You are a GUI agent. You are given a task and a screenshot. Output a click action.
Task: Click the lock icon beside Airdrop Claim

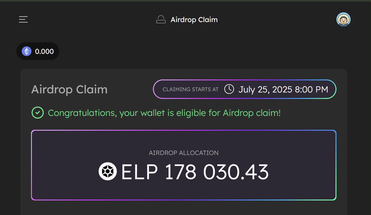161,20
